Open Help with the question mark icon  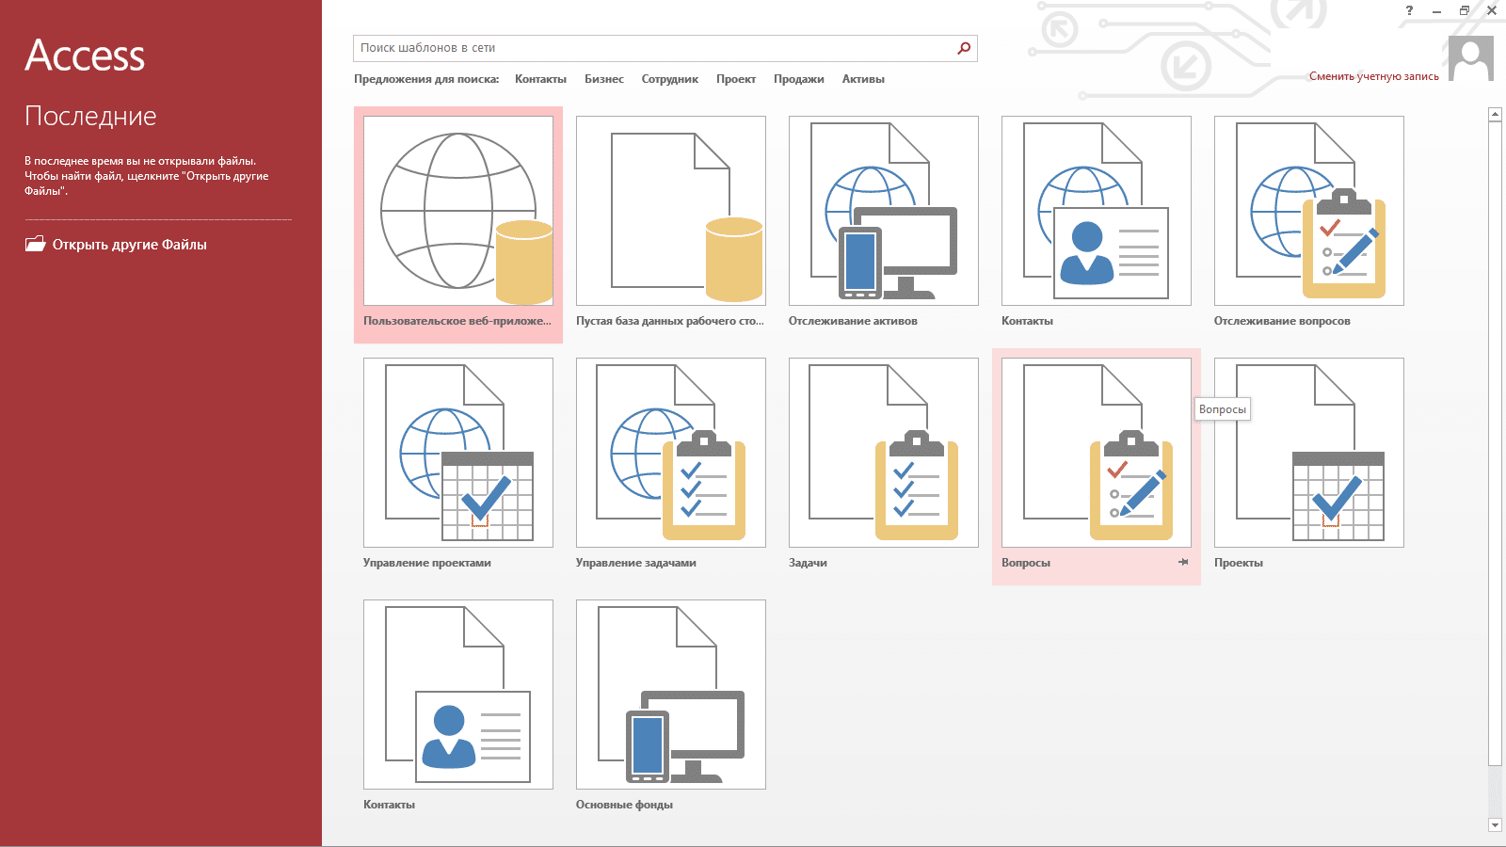click(1409, 10)
